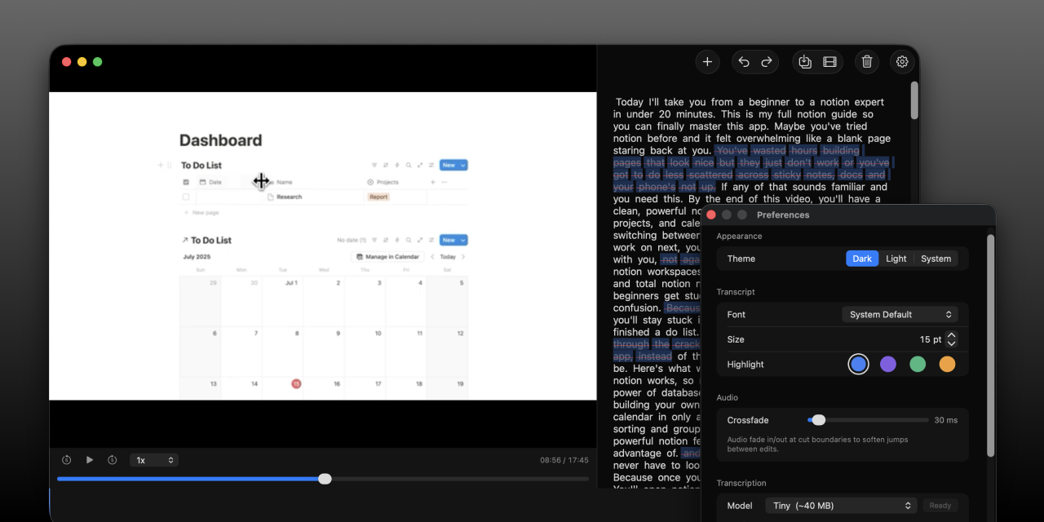Close the Preferences window with the red button

710,215
